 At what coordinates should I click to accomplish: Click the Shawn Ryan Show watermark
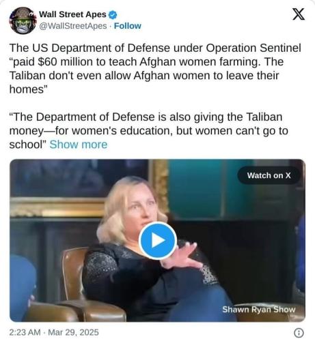[x=259, y=310]
